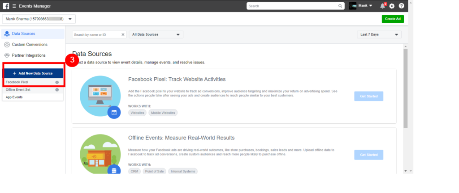459x193 pixels.
Task: Click the Events Manager title text
Action: (x=35, y=6)
